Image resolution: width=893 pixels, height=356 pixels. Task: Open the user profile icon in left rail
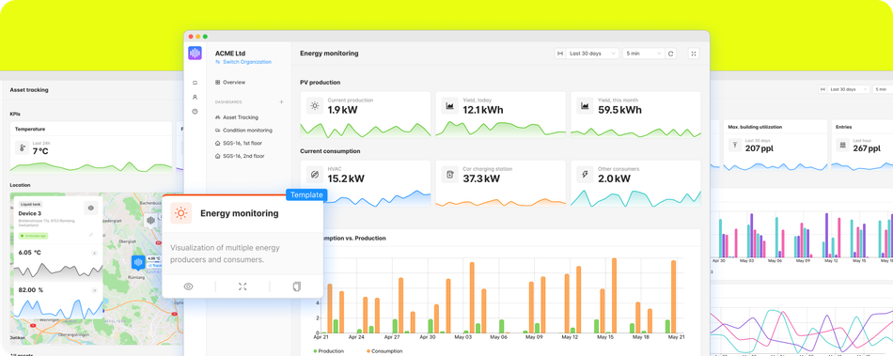tap(195, 98)
